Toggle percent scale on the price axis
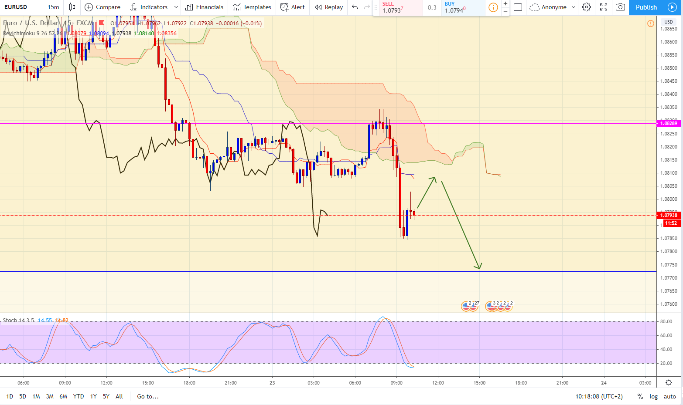Screen dimensions: 683x405 pos(640,396)
